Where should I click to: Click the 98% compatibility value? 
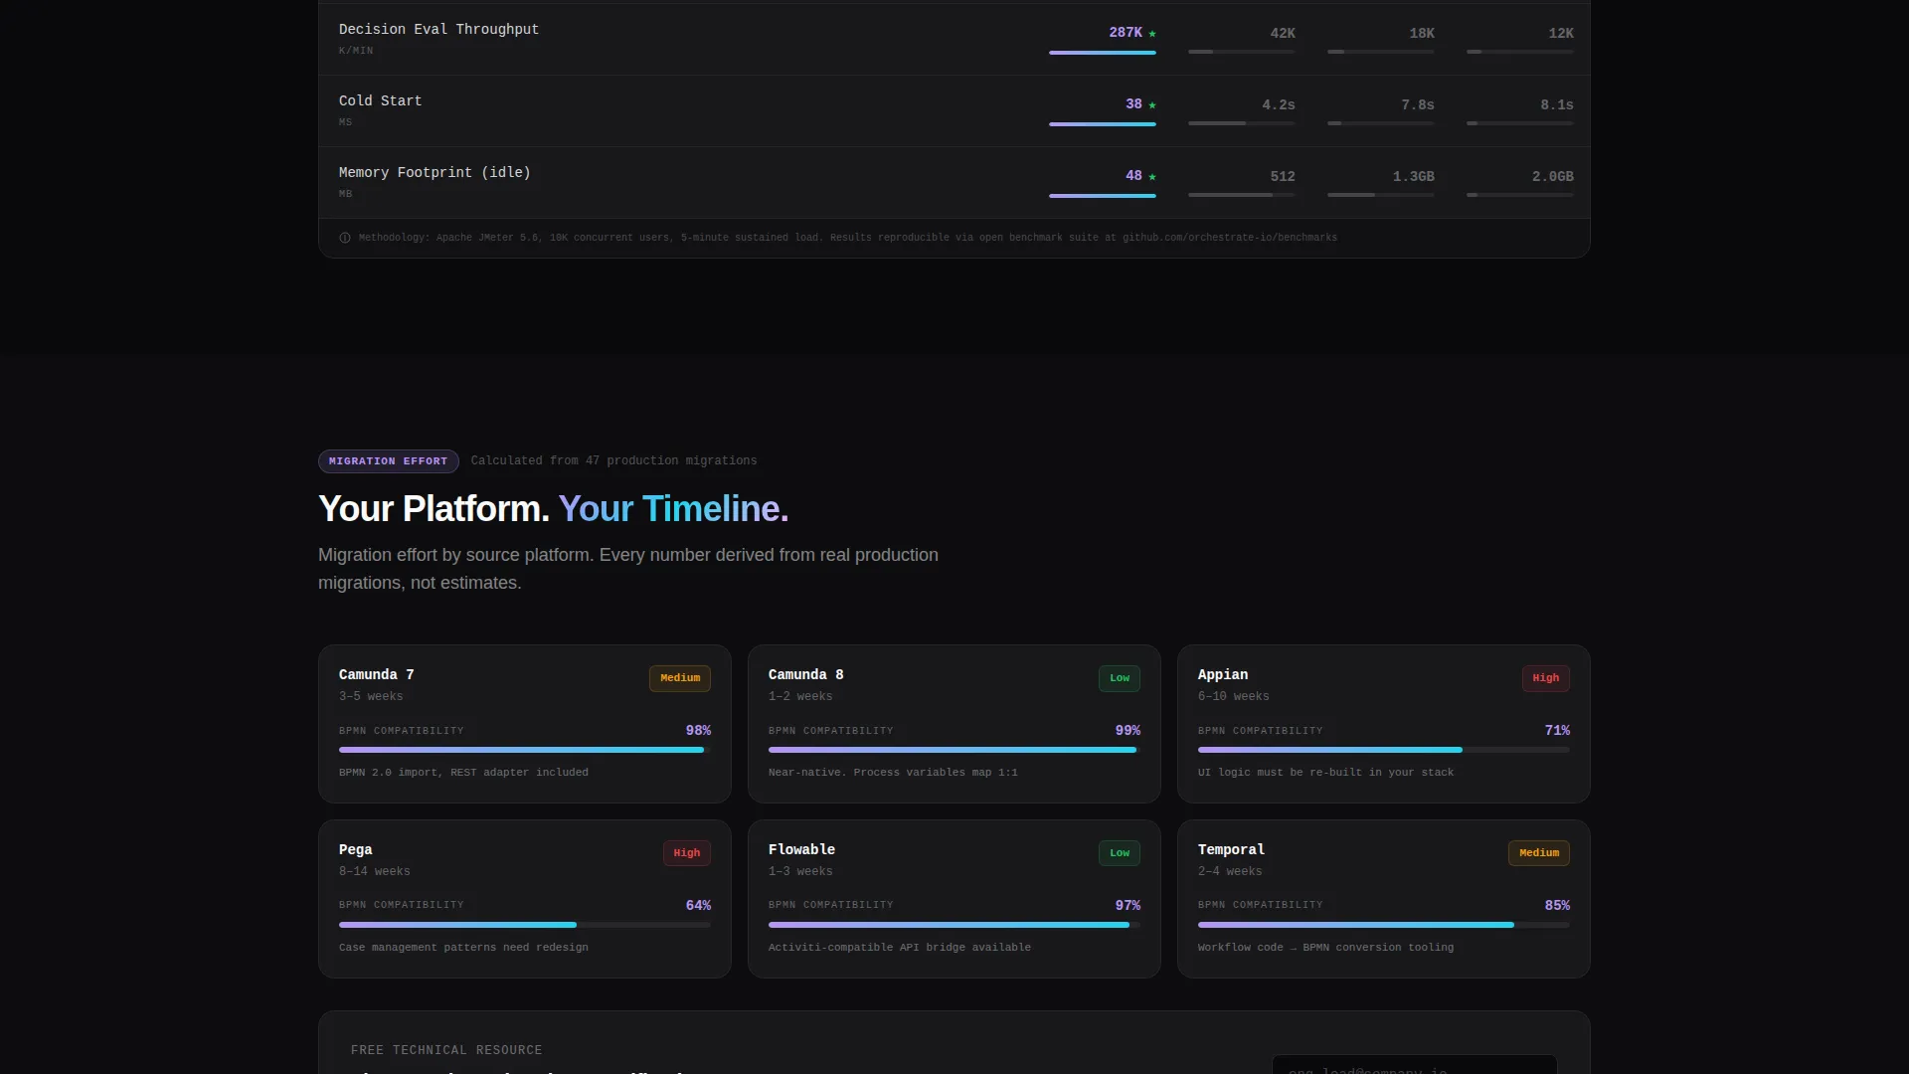pyautogui.click(x=698, y=731)
